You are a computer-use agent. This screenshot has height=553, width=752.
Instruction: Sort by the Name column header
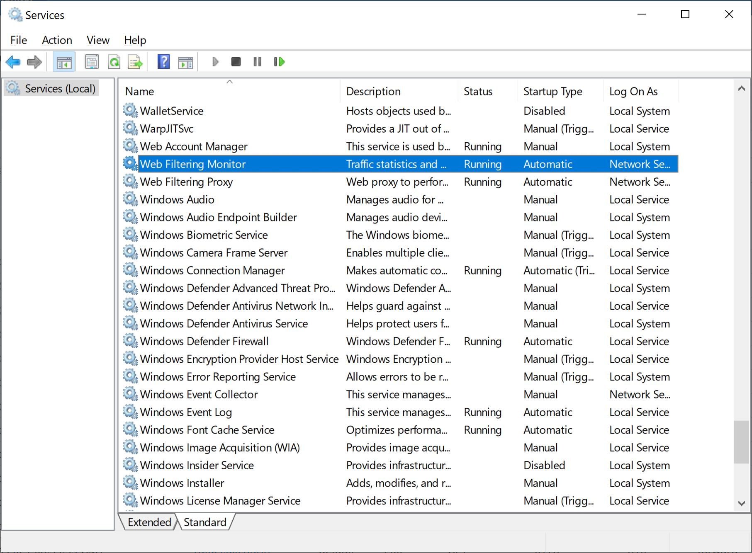click(x=230, y=91)
